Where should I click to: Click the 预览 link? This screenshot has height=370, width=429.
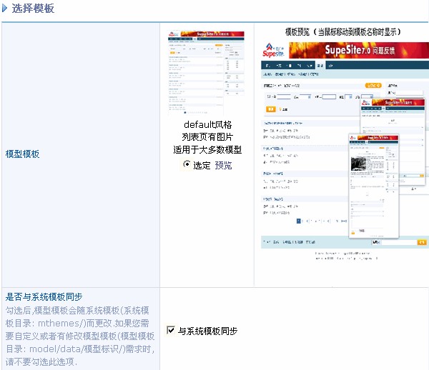(x=223, y=165)
